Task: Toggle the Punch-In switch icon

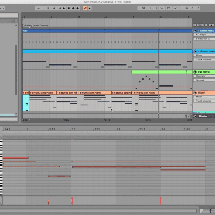Action: 162,8
